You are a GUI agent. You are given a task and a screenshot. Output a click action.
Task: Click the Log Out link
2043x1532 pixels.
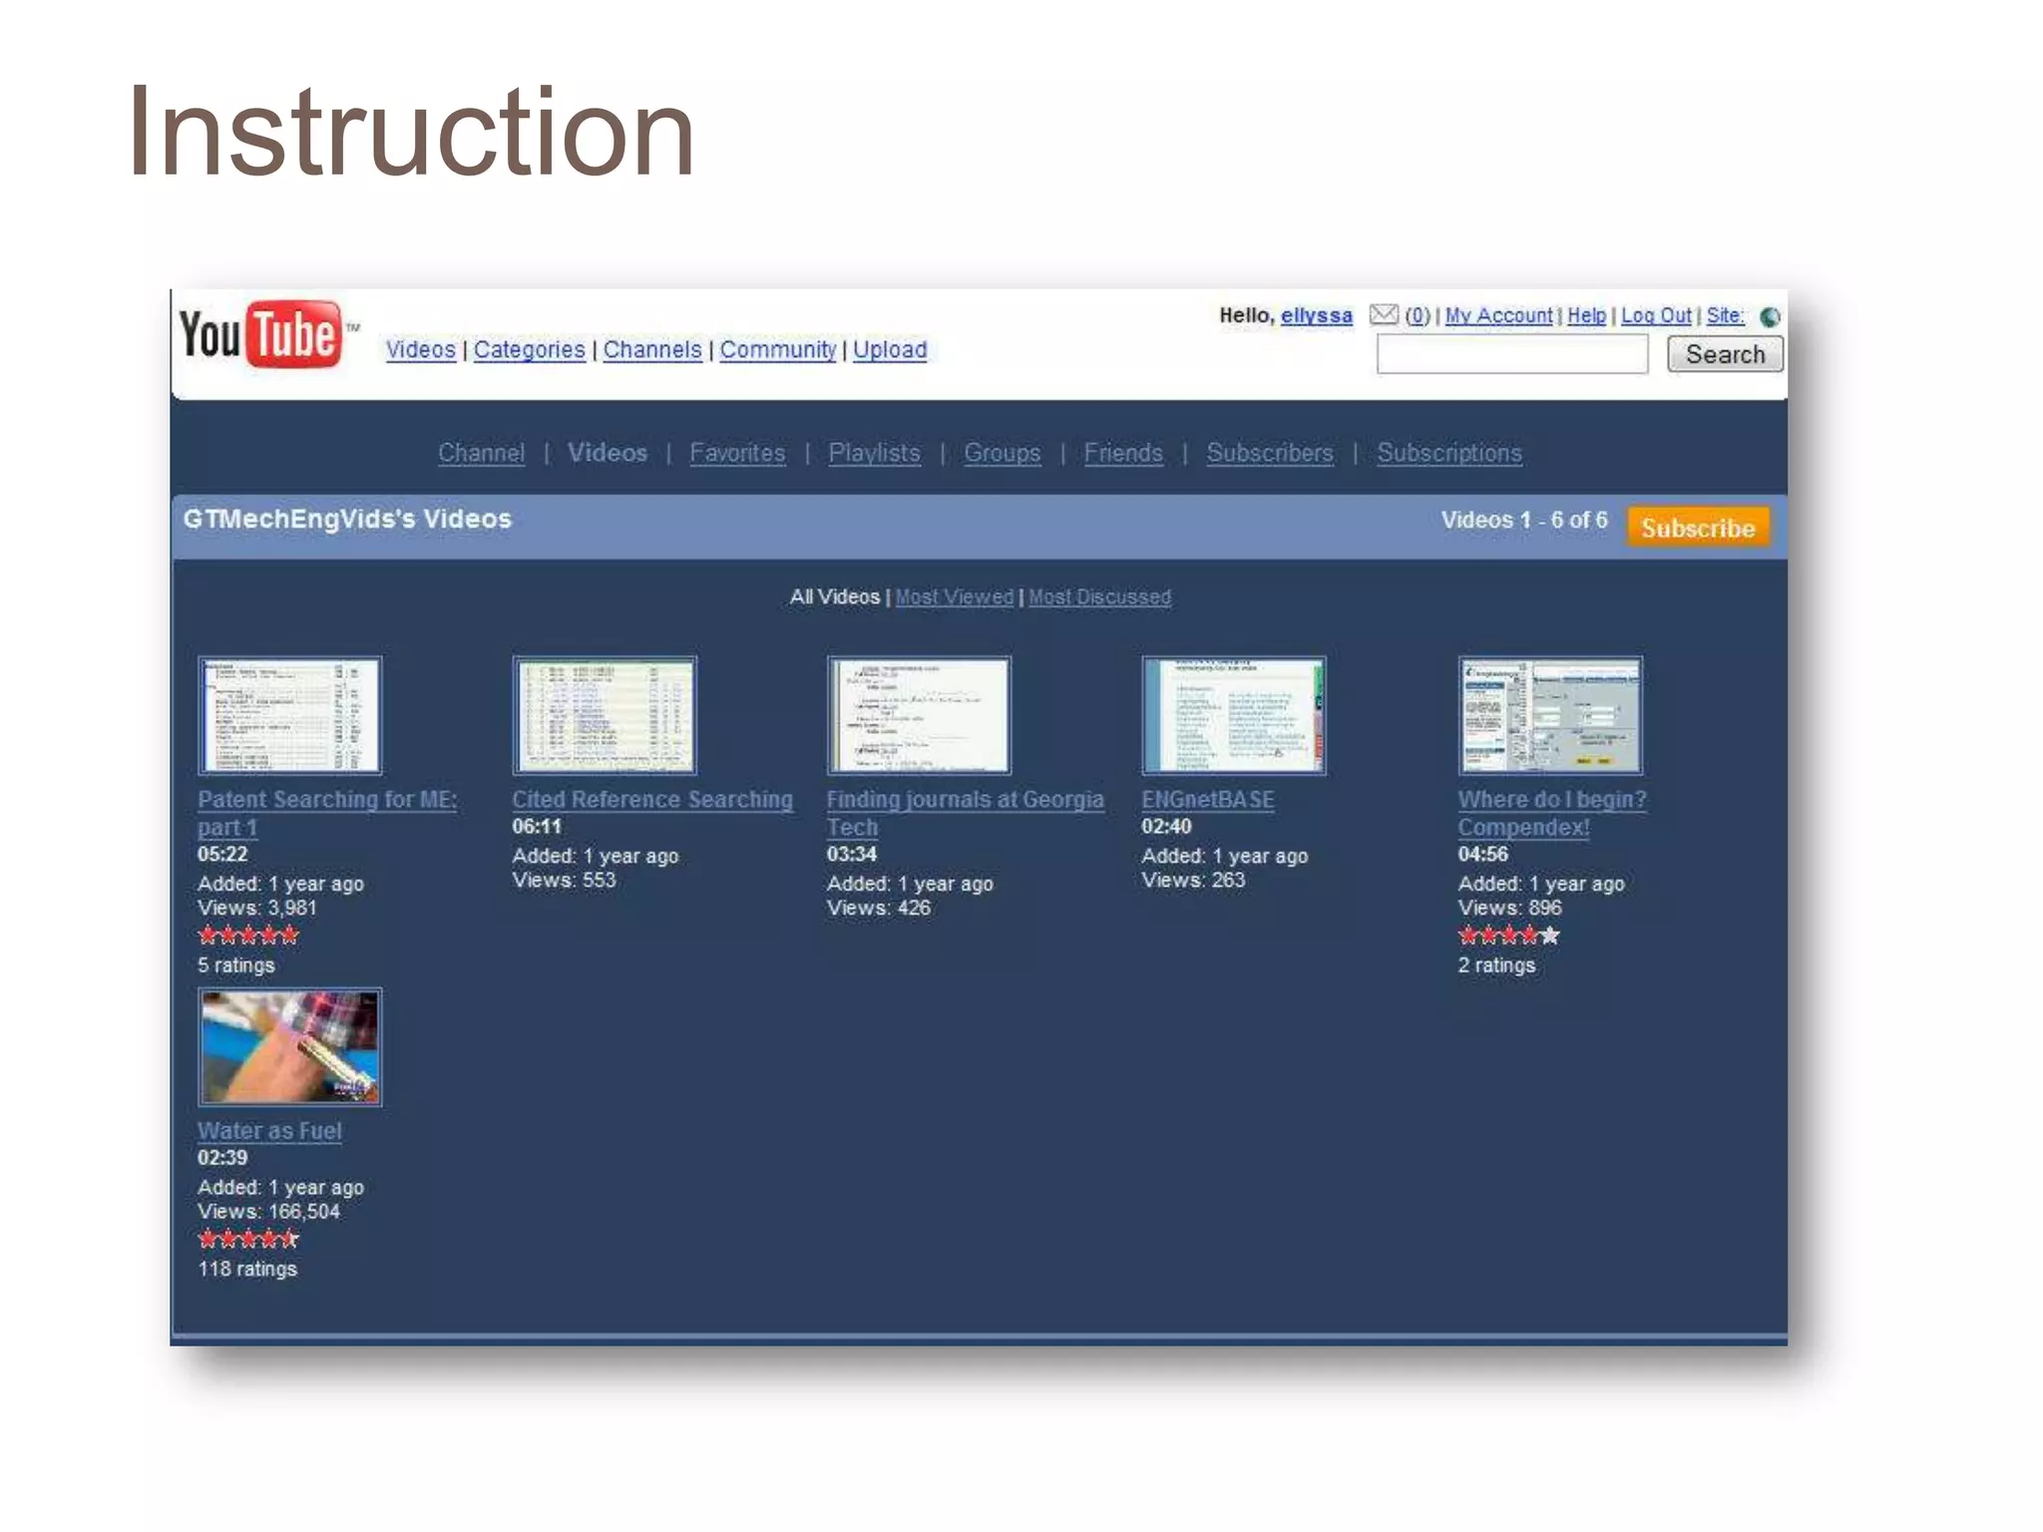[1655, 316]
